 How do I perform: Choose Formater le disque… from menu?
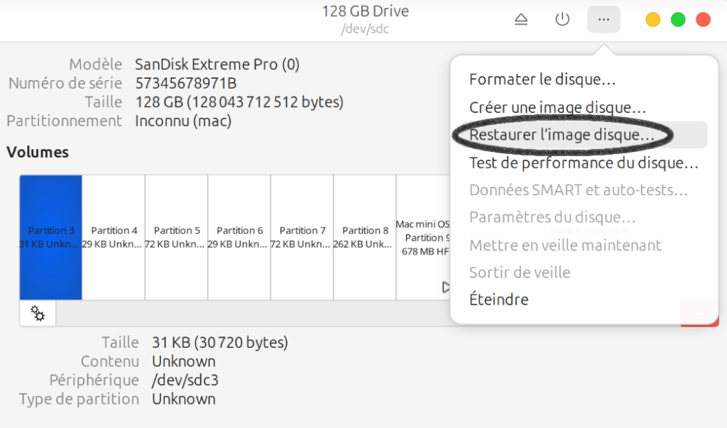[542, 79]
